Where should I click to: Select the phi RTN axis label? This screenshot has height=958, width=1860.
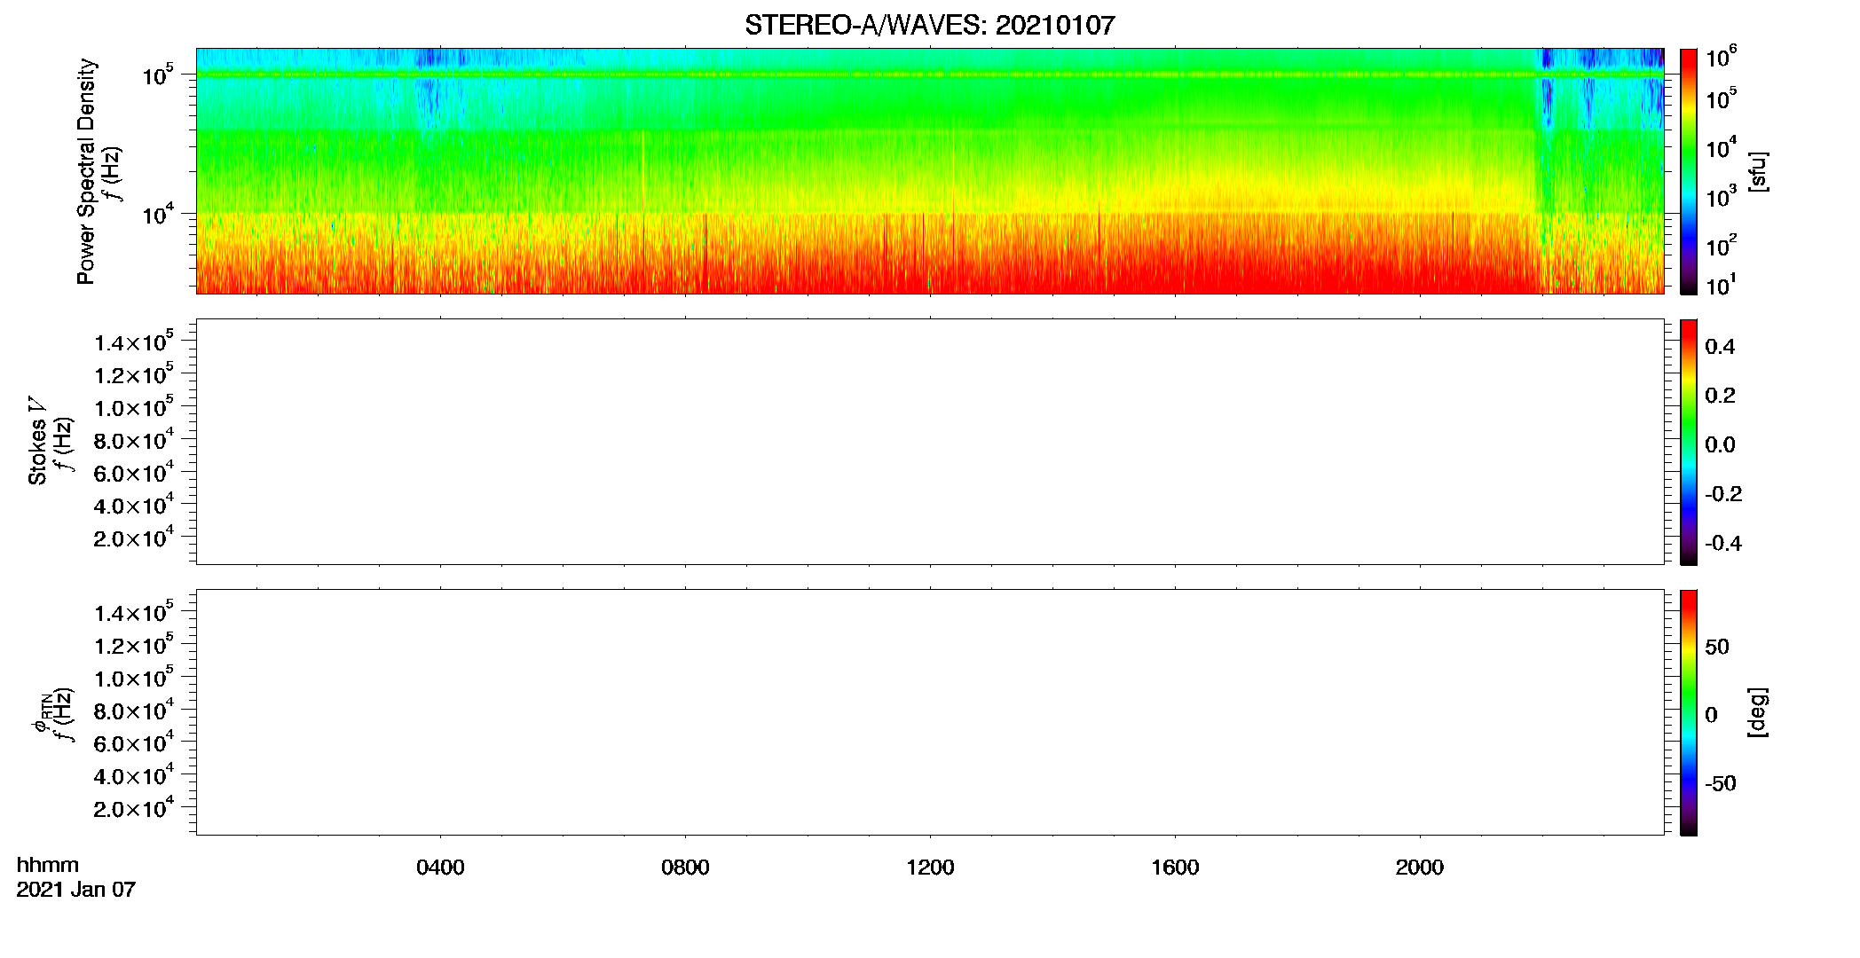click(41, 712)
